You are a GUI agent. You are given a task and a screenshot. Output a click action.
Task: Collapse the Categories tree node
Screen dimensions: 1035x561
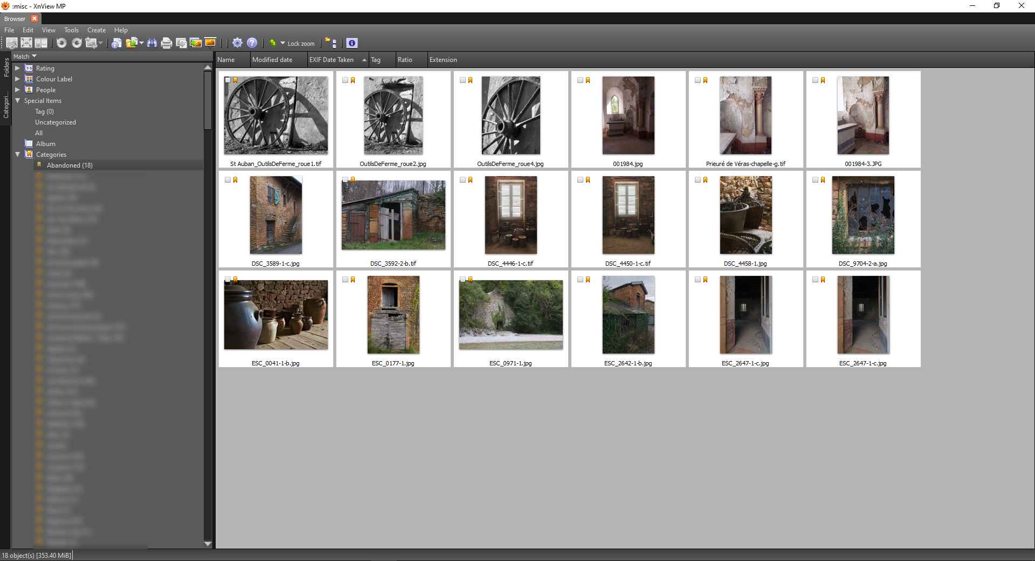coord(17,155)
